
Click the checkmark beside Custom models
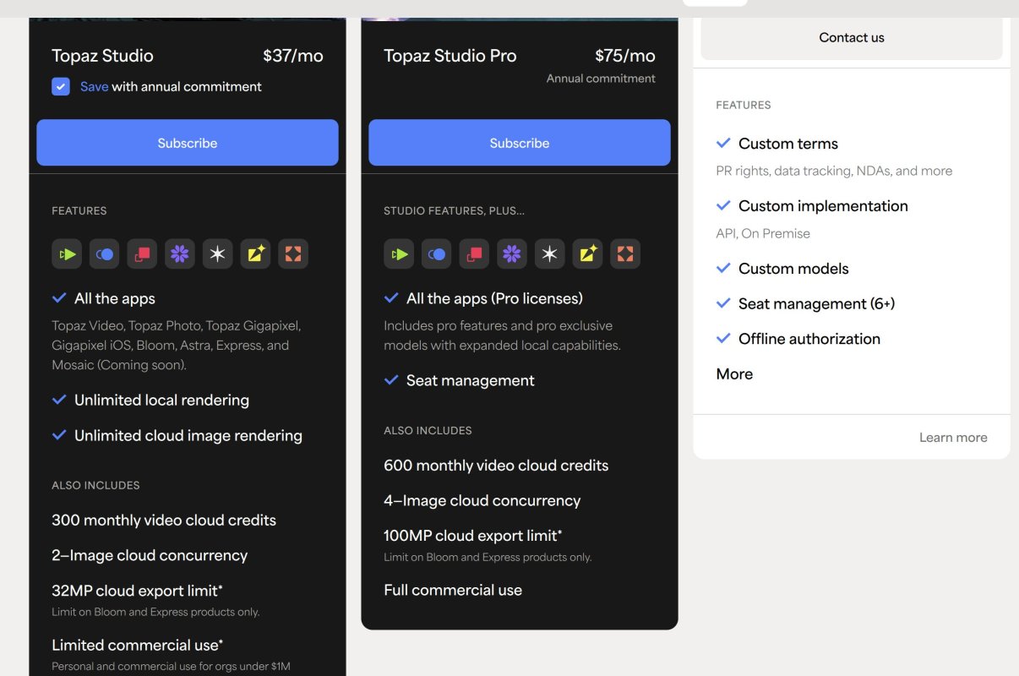[x=723, y=268]
